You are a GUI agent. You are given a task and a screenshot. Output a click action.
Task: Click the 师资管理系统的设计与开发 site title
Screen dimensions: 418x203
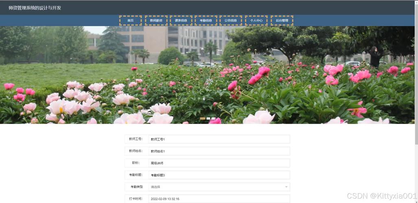(35, 8)
